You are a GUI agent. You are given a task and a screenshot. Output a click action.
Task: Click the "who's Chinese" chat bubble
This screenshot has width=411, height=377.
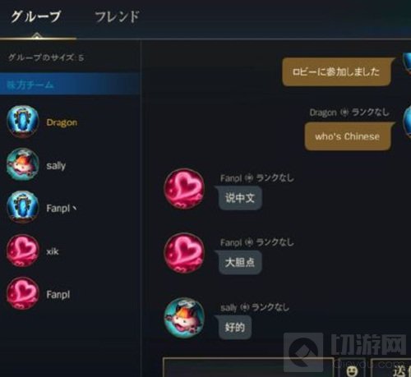(x=348, y=136)
